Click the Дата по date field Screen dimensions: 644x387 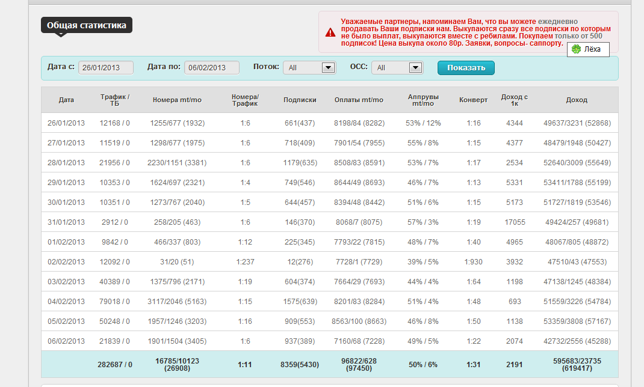(212, 68)
